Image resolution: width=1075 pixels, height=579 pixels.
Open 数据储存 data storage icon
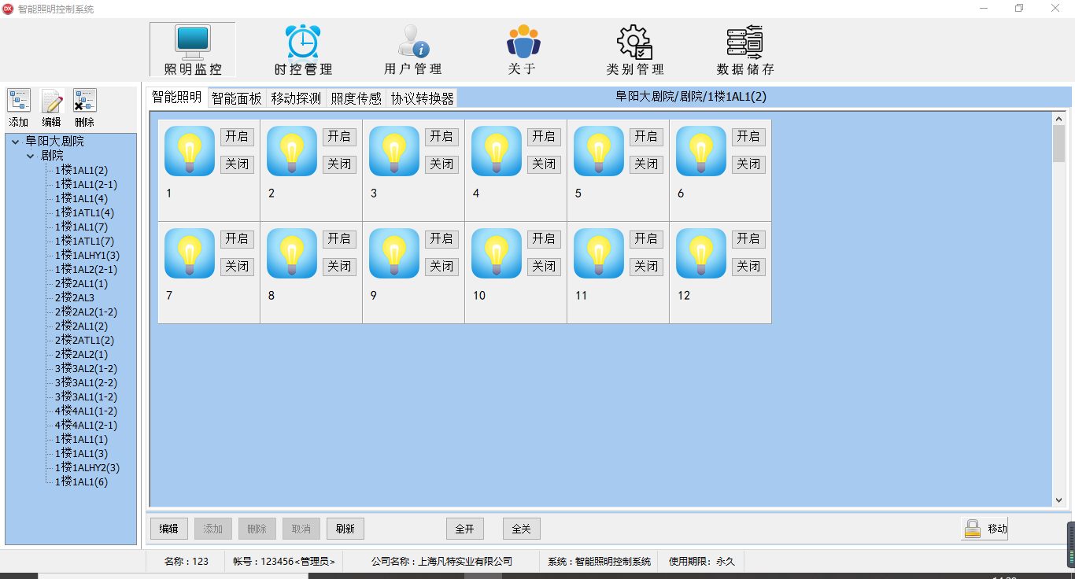(x=744, y=49)
